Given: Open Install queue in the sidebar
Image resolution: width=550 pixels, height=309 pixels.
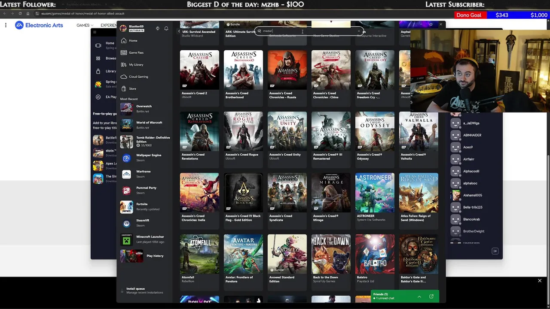Looking at the screenshot, I should pyautogui.click(x=142, y=291).
